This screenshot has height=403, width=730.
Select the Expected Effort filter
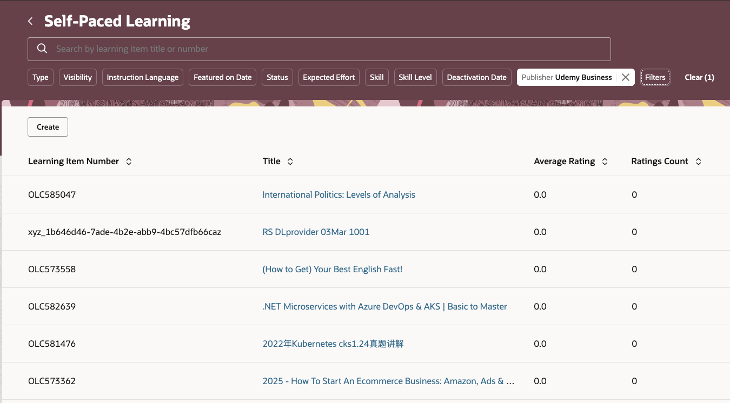[x=329, y=77]
